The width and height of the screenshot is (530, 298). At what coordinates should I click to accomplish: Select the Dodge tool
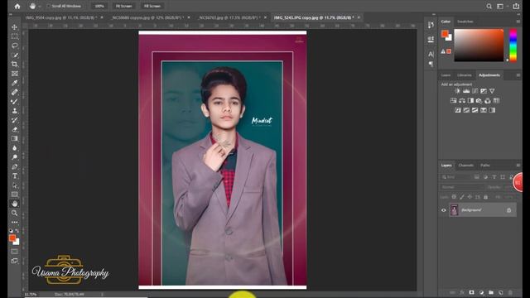15,157
